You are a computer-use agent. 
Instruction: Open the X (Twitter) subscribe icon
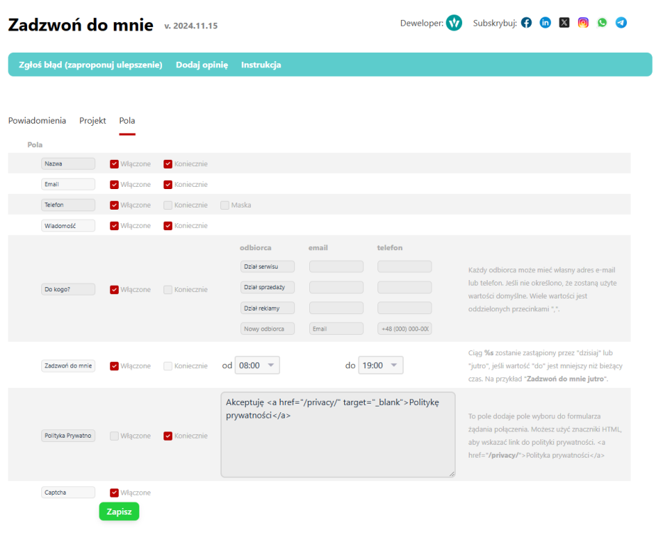click(x=564, y=23)
